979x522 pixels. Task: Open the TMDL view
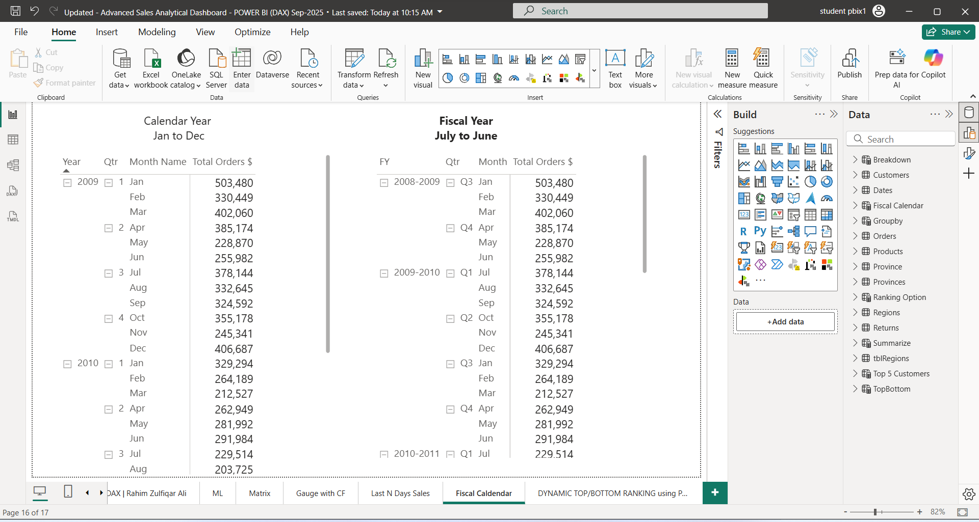tap(13, 216)
